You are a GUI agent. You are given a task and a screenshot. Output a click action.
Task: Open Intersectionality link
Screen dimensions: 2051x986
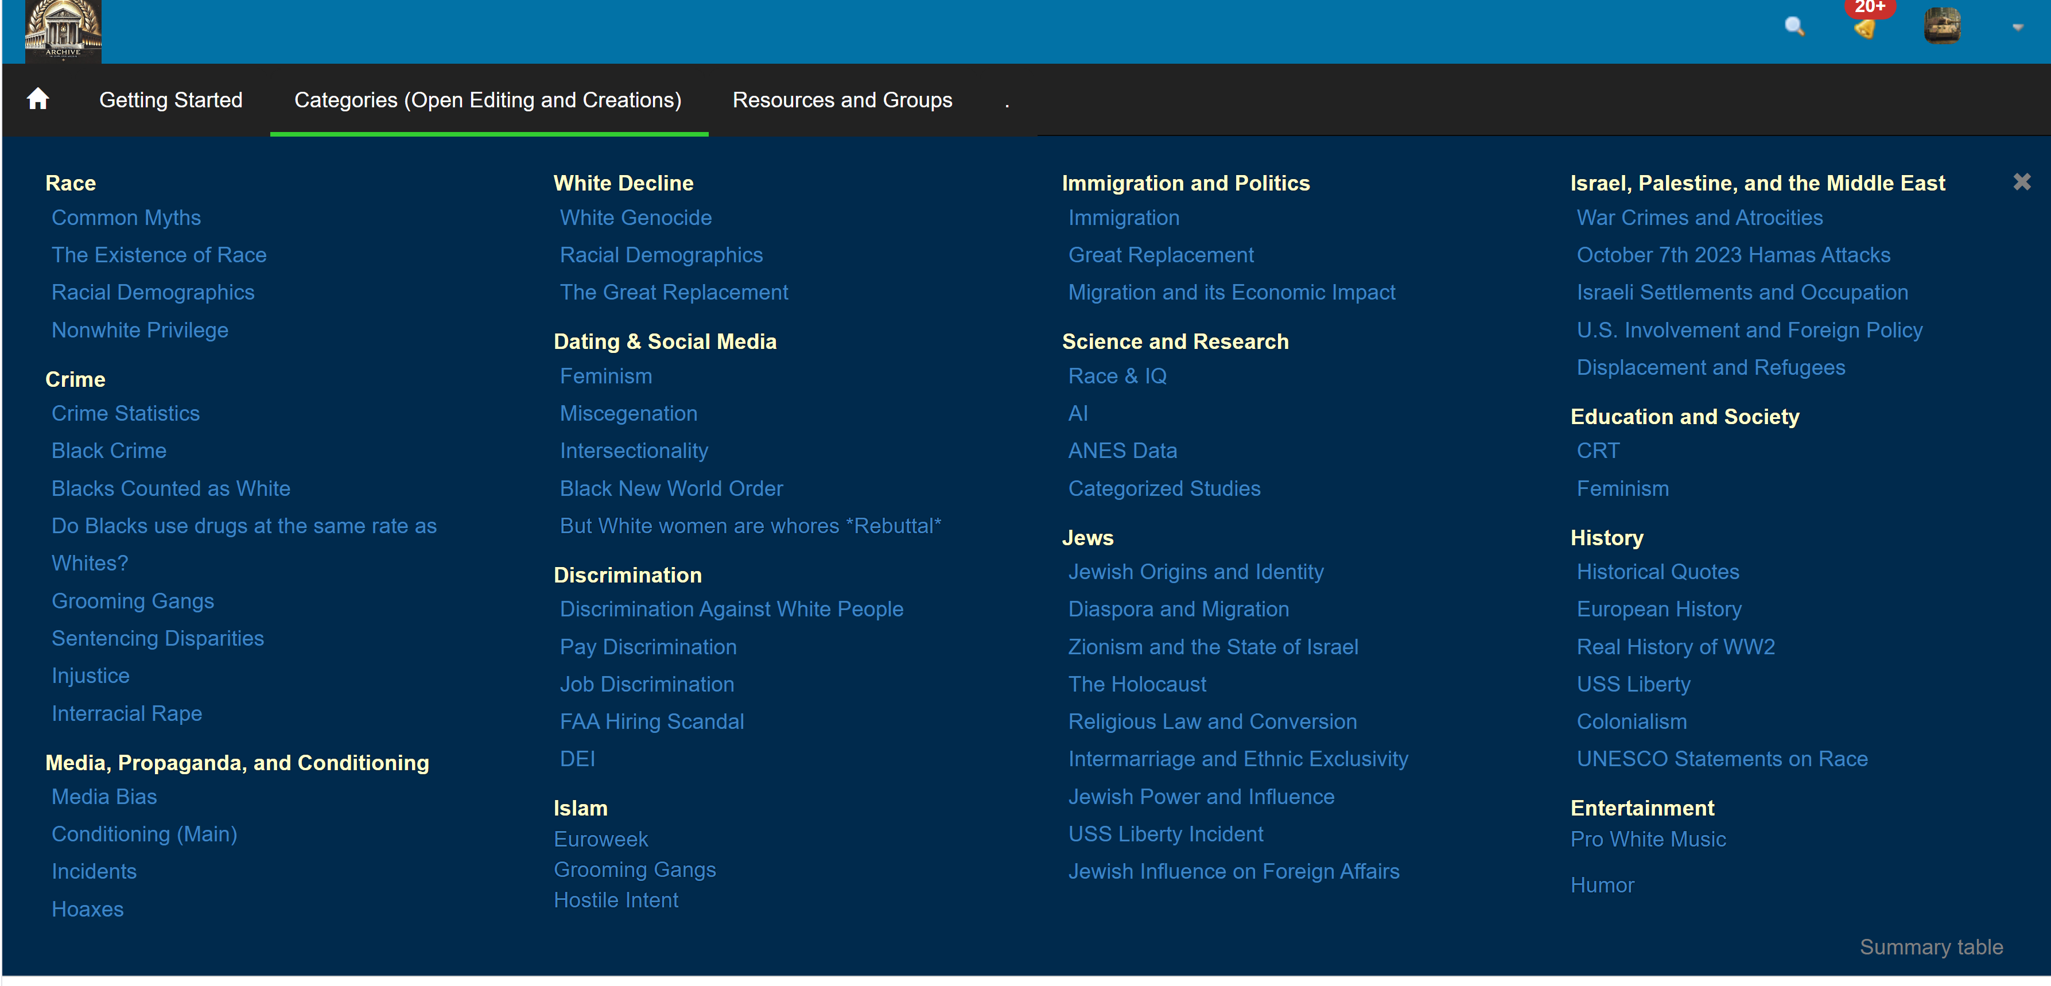point(633,451)
